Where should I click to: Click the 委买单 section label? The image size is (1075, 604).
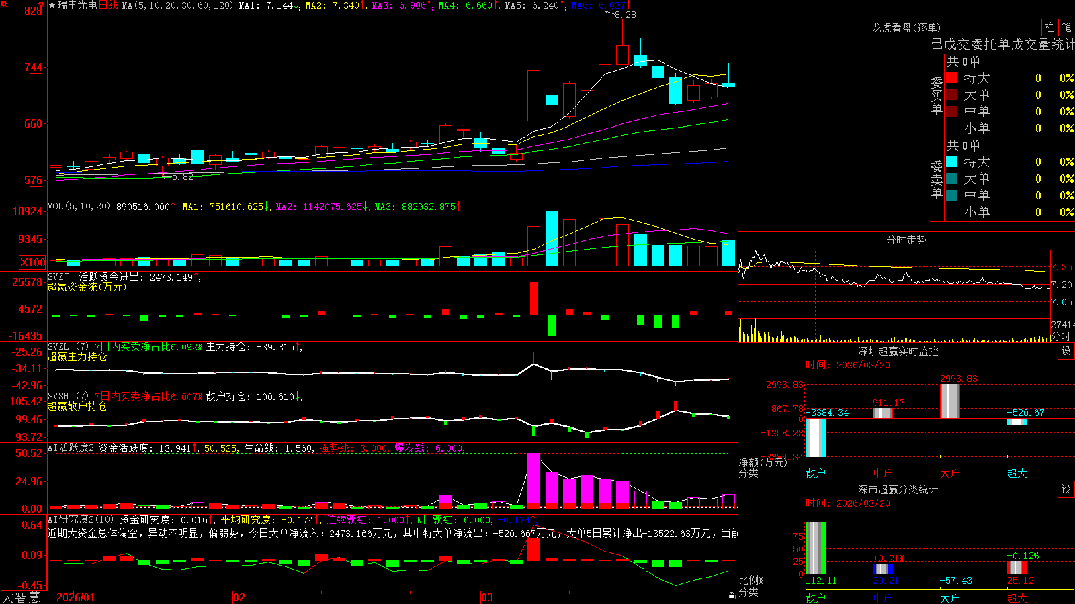point(937,95)
